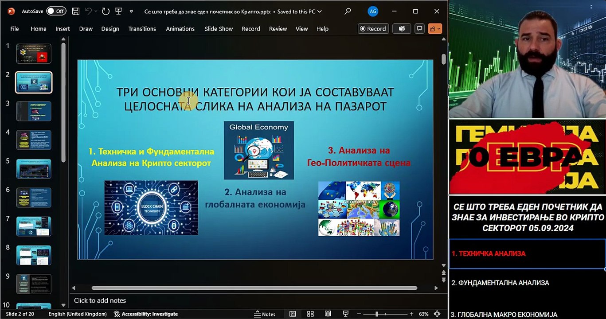Select the Block Chain Technology image
Screen dimensions: 606x319
point(151,207)
